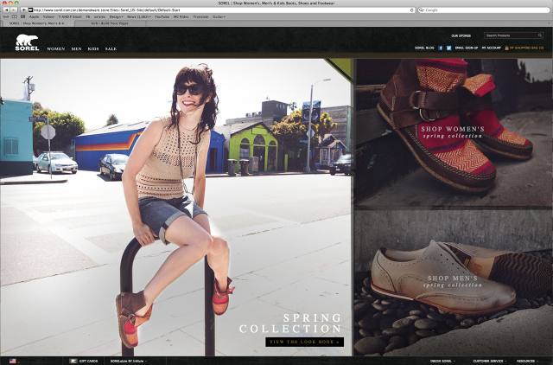Expand the Customer Service footer menu

click(x=490, y=362)
